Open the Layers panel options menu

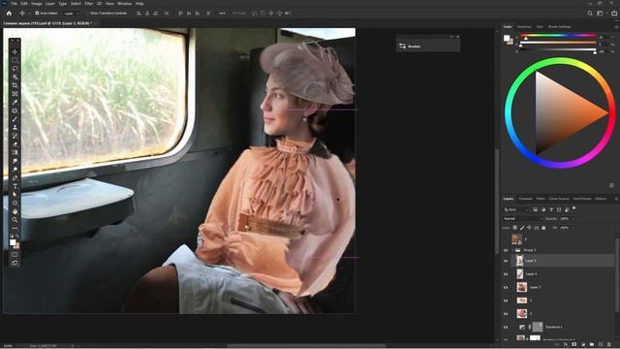[x=616, y=199]
